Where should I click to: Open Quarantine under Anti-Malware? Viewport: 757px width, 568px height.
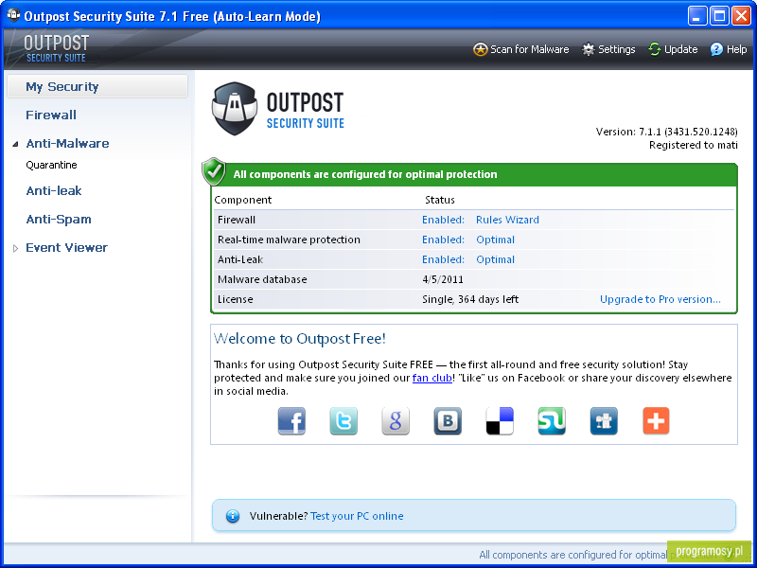[x=52, y=165]
